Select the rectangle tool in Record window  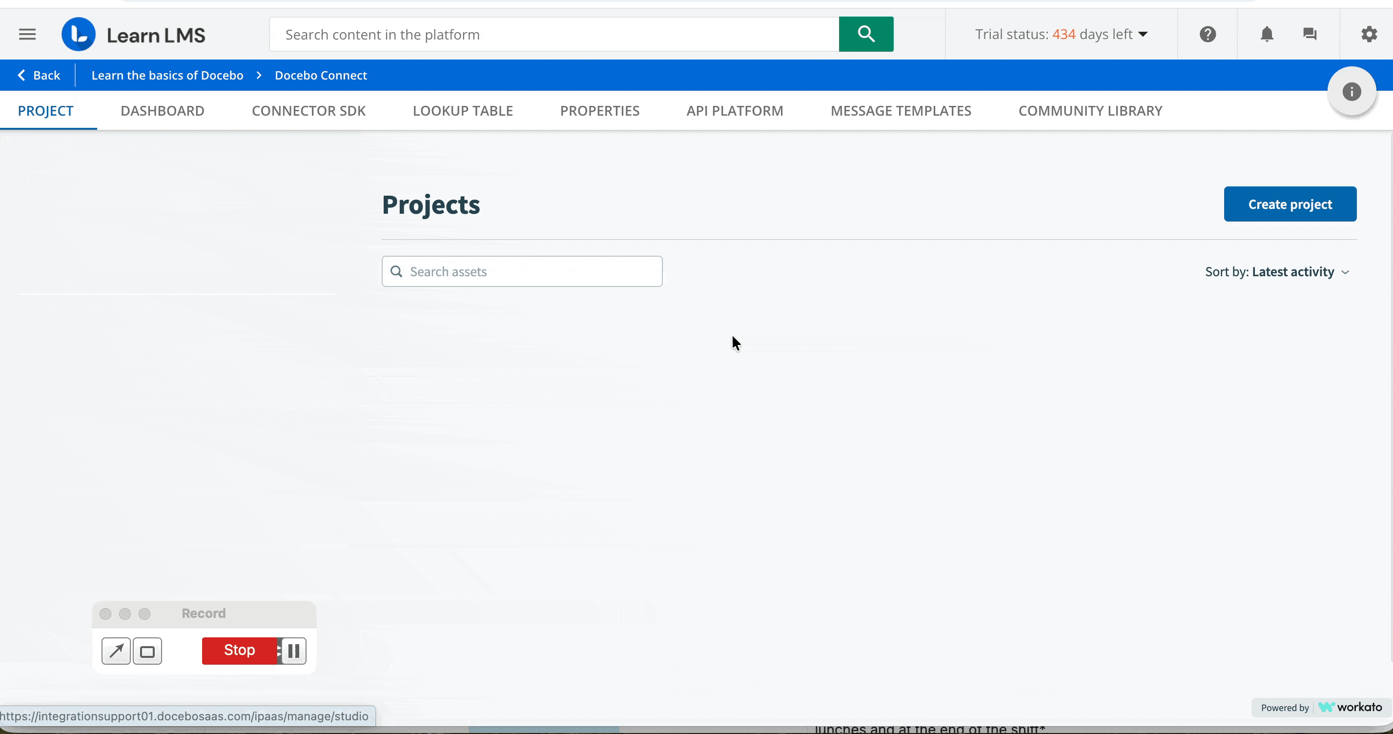point(147,651)
